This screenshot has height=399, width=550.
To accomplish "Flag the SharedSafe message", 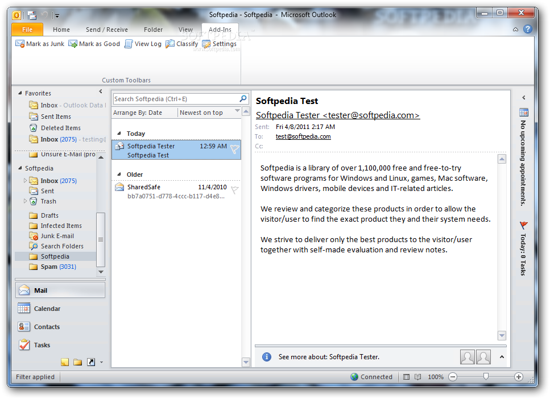I will tap(235, 190).
